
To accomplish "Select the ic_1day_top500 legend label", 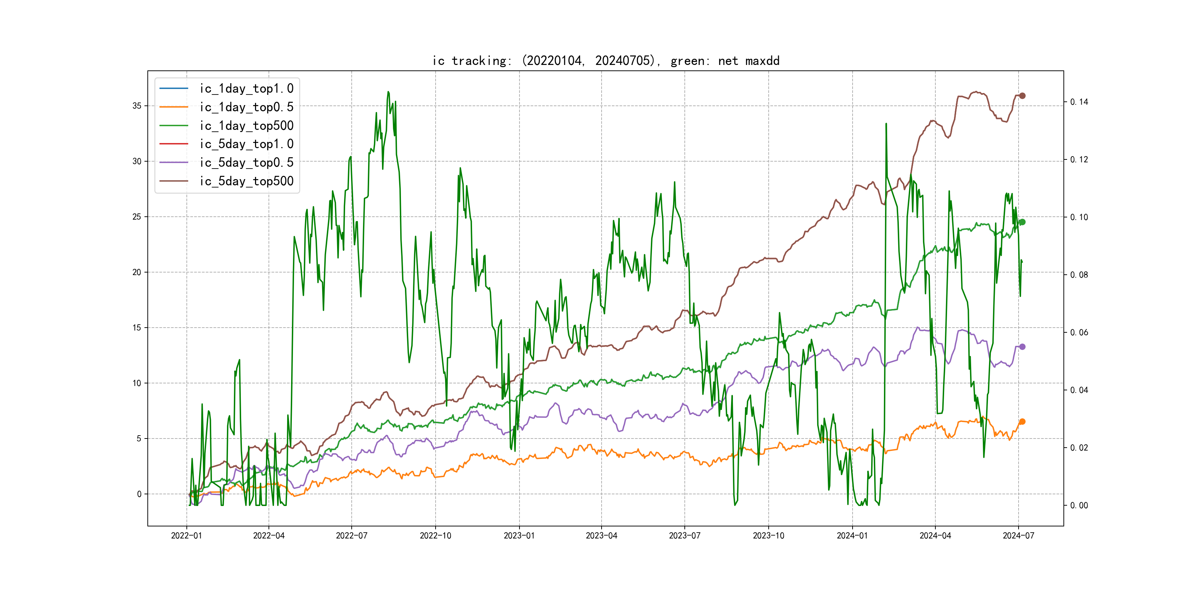I will tap(246, 126).
